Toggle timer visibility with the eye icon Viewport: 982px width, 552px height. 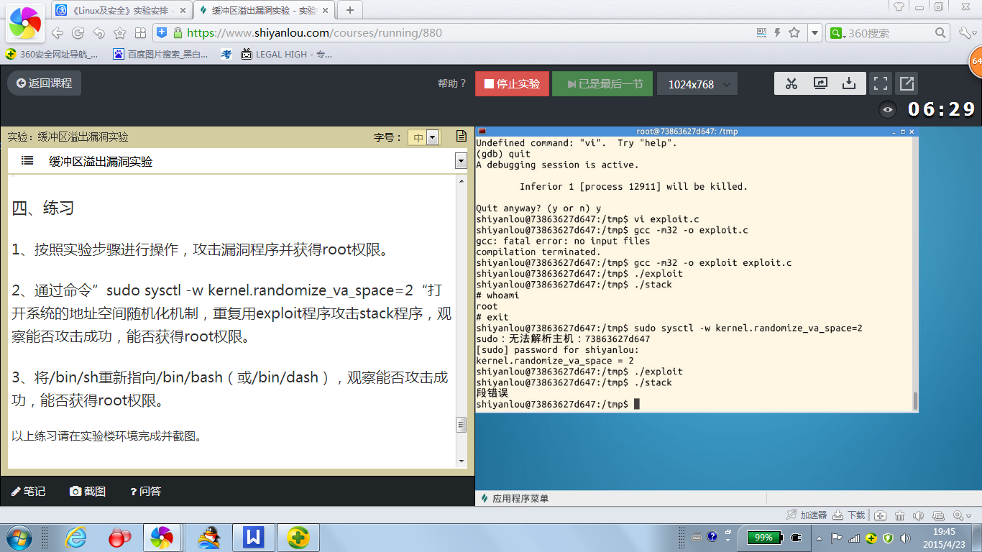[889, 109]
